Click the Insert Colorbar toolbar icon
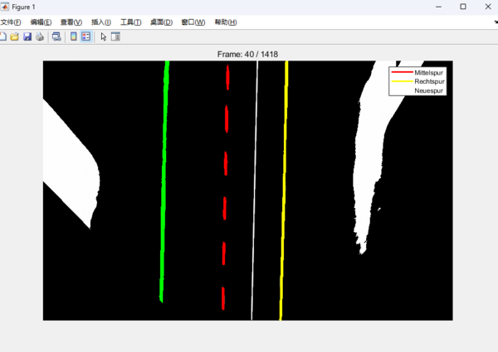498x352 pixels. point(74,36)
